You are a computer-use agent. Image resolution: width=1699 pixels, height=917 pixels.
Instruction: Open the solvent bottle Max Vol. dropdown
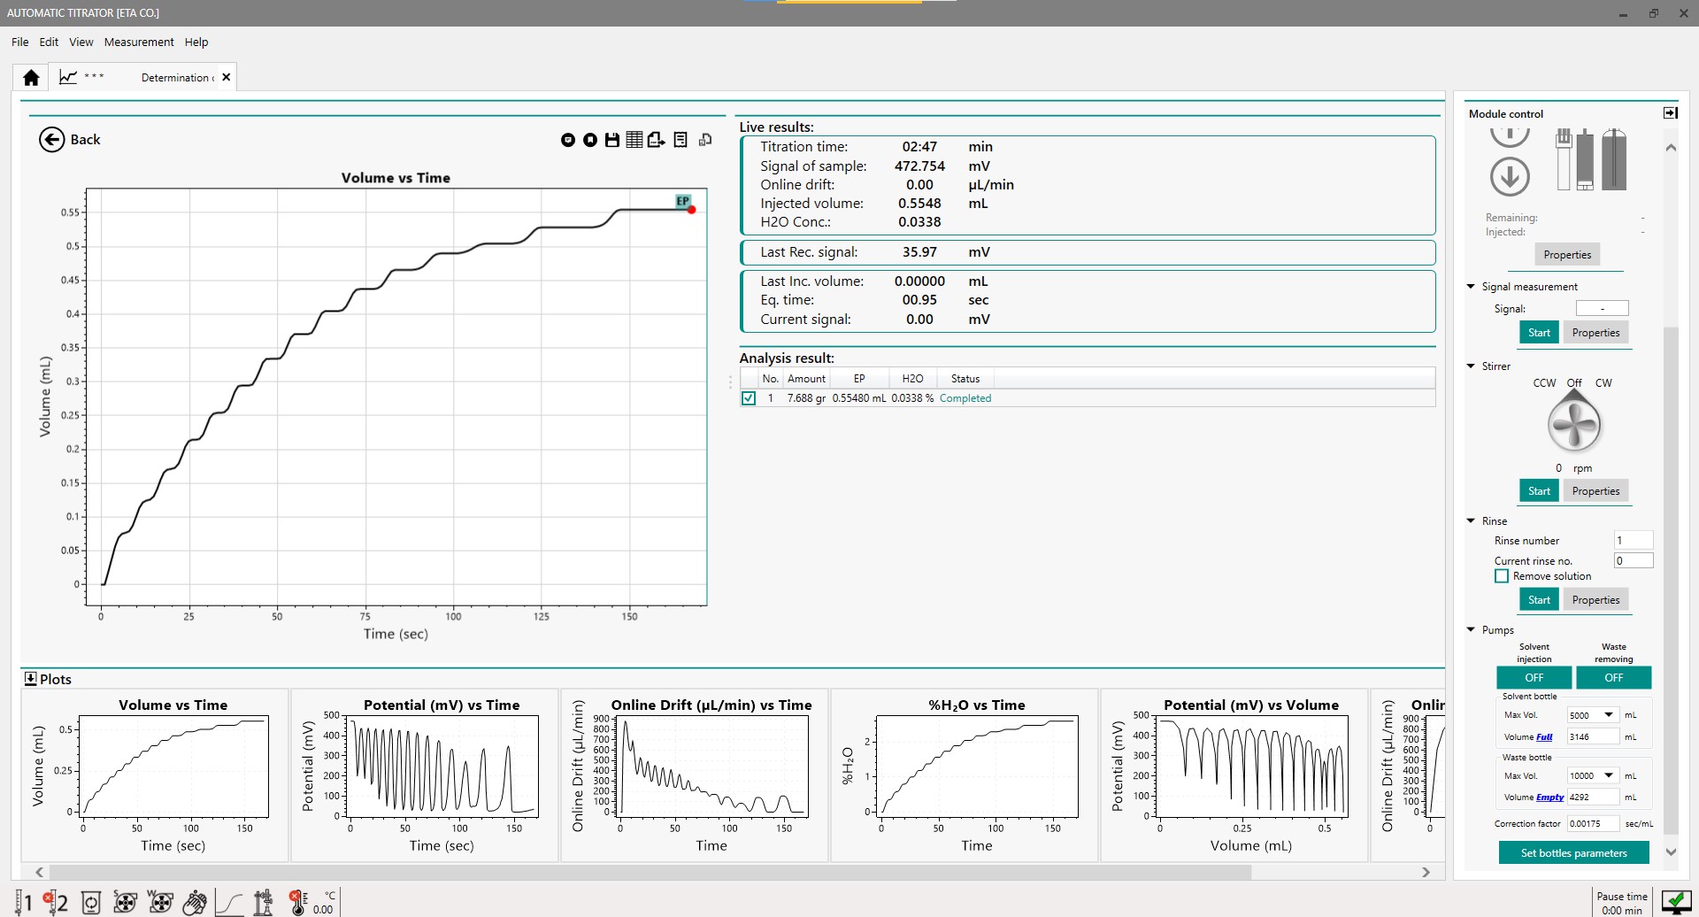pos(1608,715)
